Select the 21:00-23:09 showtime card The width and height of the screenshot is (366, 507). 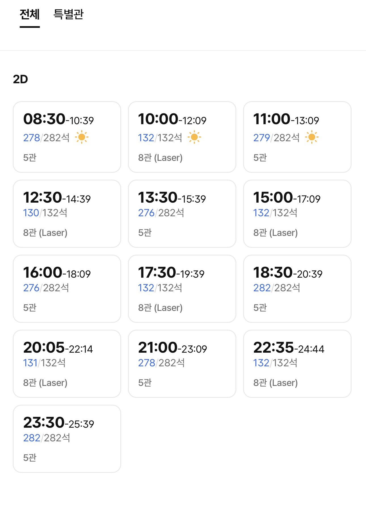[182, 364]
